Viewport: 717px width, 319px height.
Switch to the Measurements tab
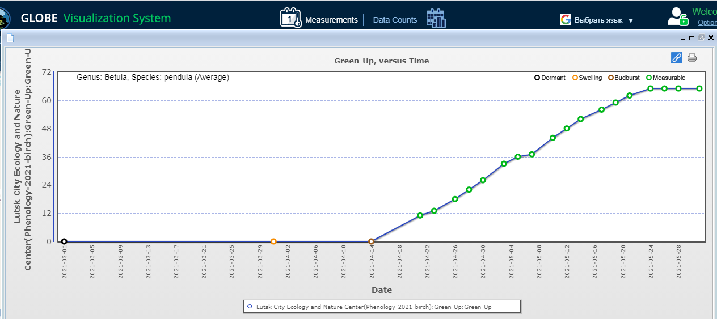[x=331, y=20]
